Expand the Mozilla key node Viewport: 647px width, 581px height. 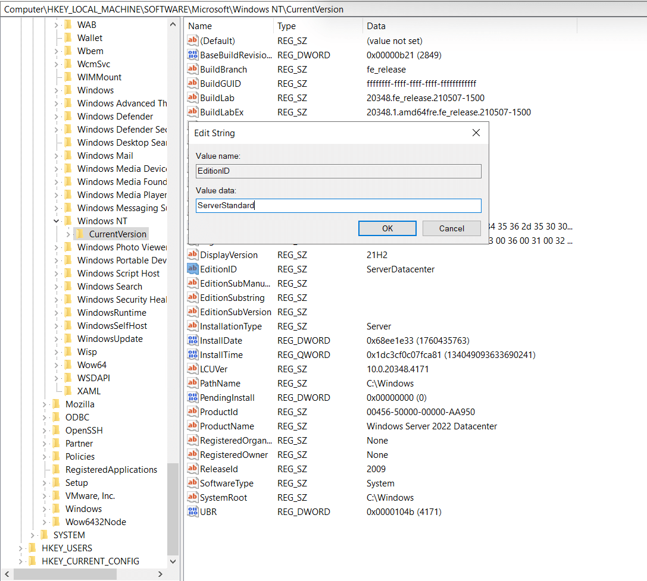point(45,404)
